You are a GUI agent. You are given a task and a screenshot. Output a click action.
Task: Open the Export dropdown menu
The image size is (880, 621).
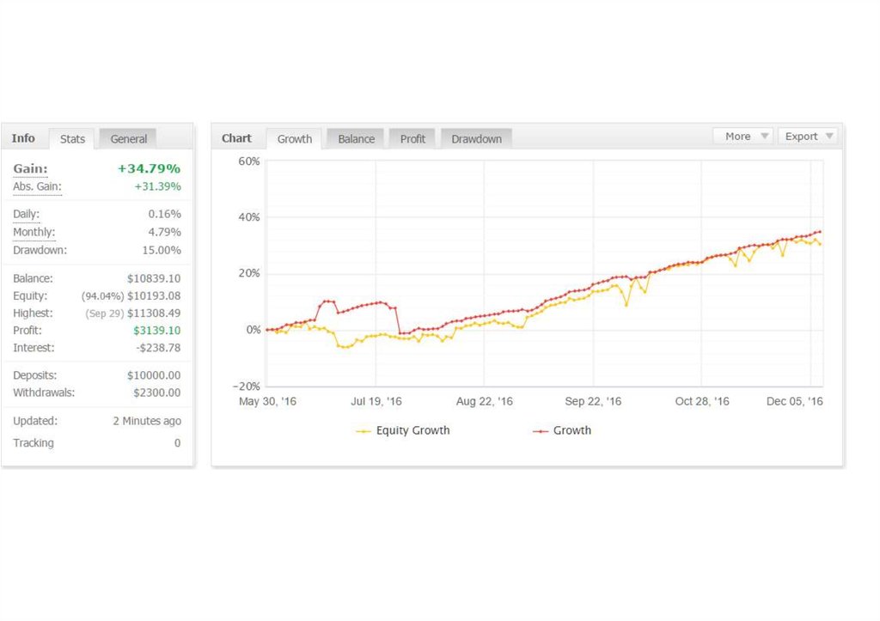801,136
